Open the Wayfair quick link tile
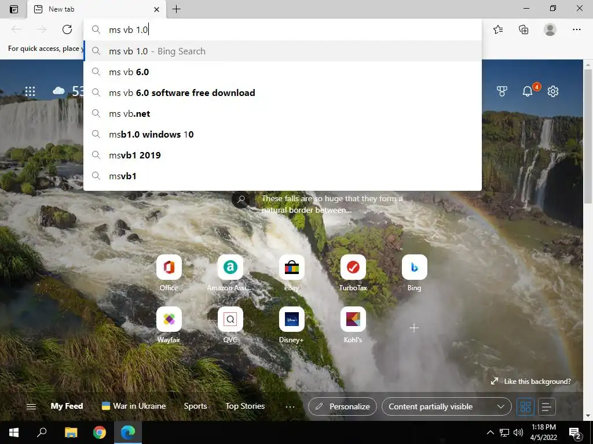This screenshot has width=593, height=444. (x=169, y=319)
